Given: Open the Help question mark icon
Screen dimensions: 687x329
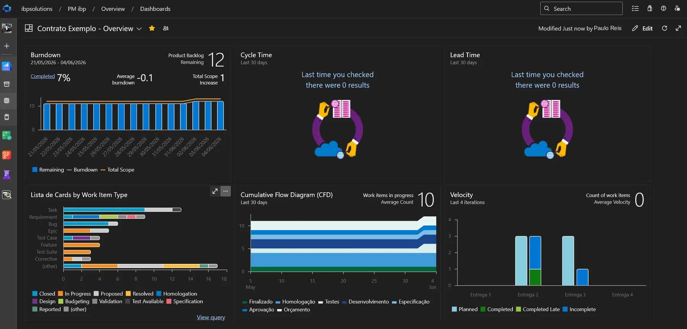Looking at the screenshot, I should coord(664,8).
